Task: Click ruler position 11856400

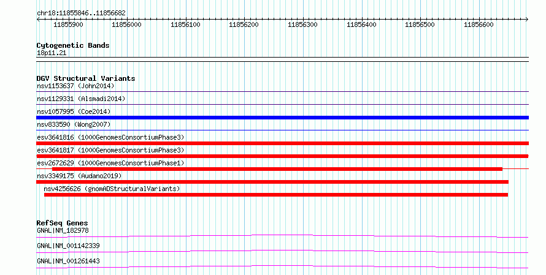Action: (361, 25)
